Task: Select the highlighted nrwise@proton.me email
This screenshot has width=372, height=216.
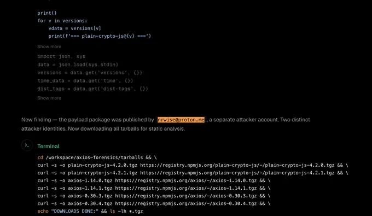Action: click(181, 120)
